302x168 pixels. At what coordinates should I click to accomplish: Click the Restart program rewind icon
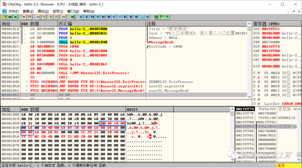(10, 17)
